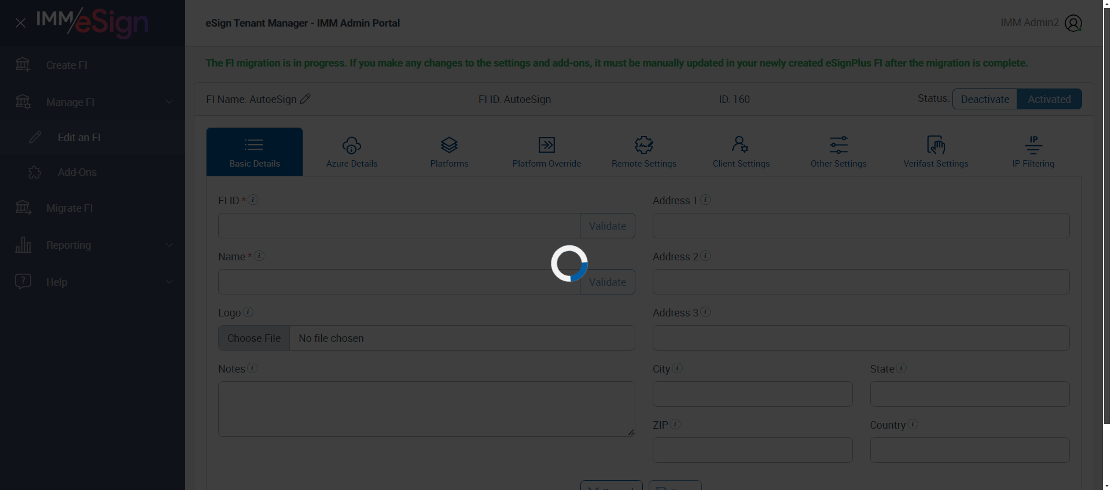Open the Platforms tab
This screenshot has width=1111, height=490.
coord(449,152)
